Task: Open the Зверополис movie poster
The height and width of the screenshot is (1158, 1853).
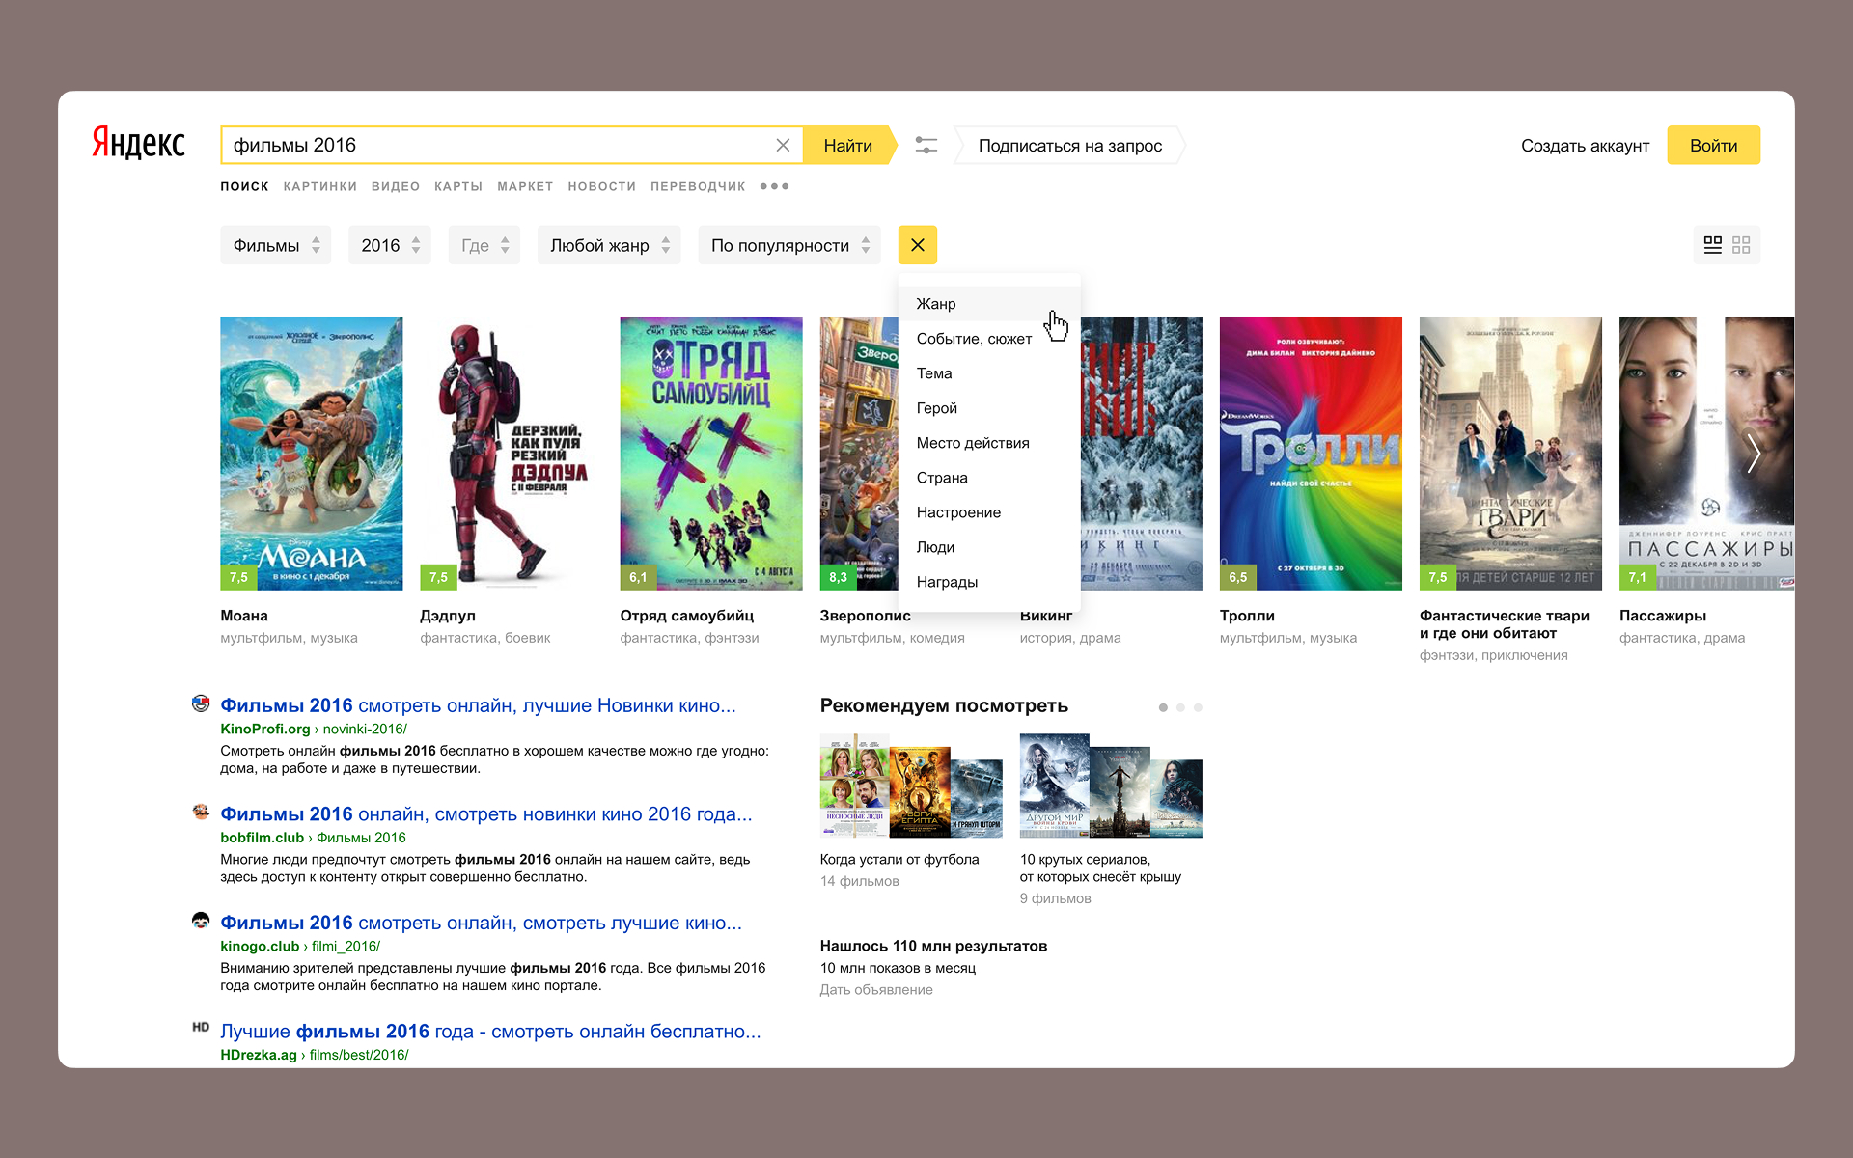Action: (859, 453)
